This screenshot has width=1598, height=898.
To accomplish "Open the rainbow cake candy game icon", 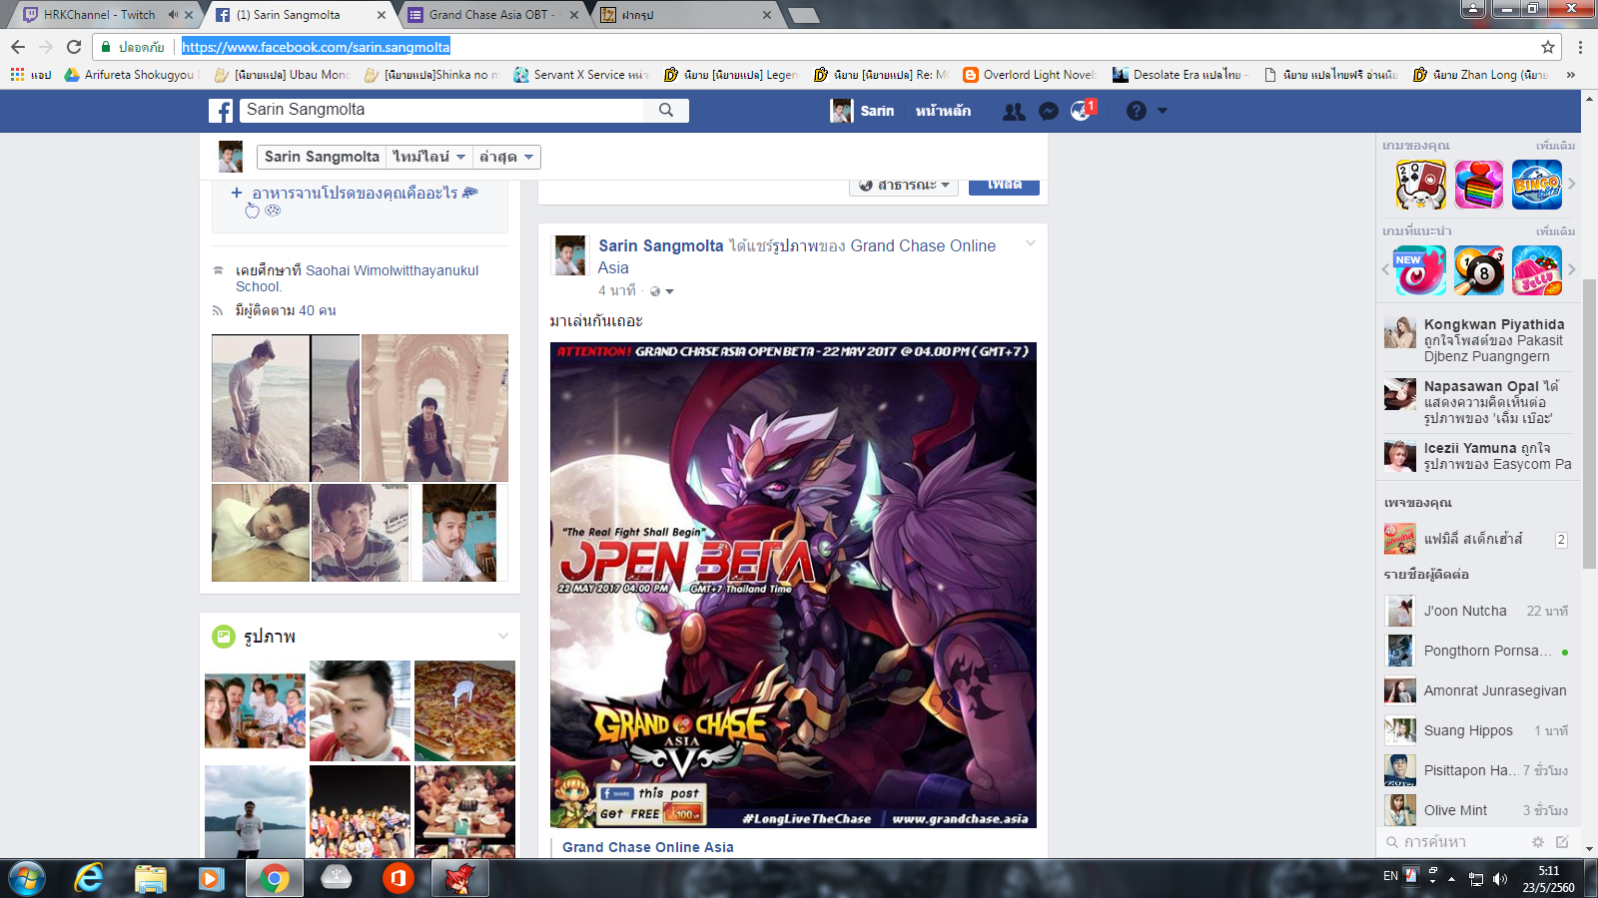I will click(x=1479, y=185).
